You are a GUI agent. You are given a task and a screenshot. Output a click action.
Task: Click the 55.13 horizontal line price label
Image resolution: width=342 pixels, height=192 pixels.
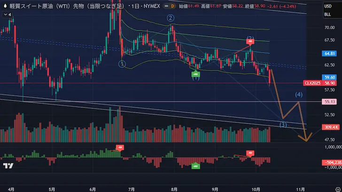point(329,102)
